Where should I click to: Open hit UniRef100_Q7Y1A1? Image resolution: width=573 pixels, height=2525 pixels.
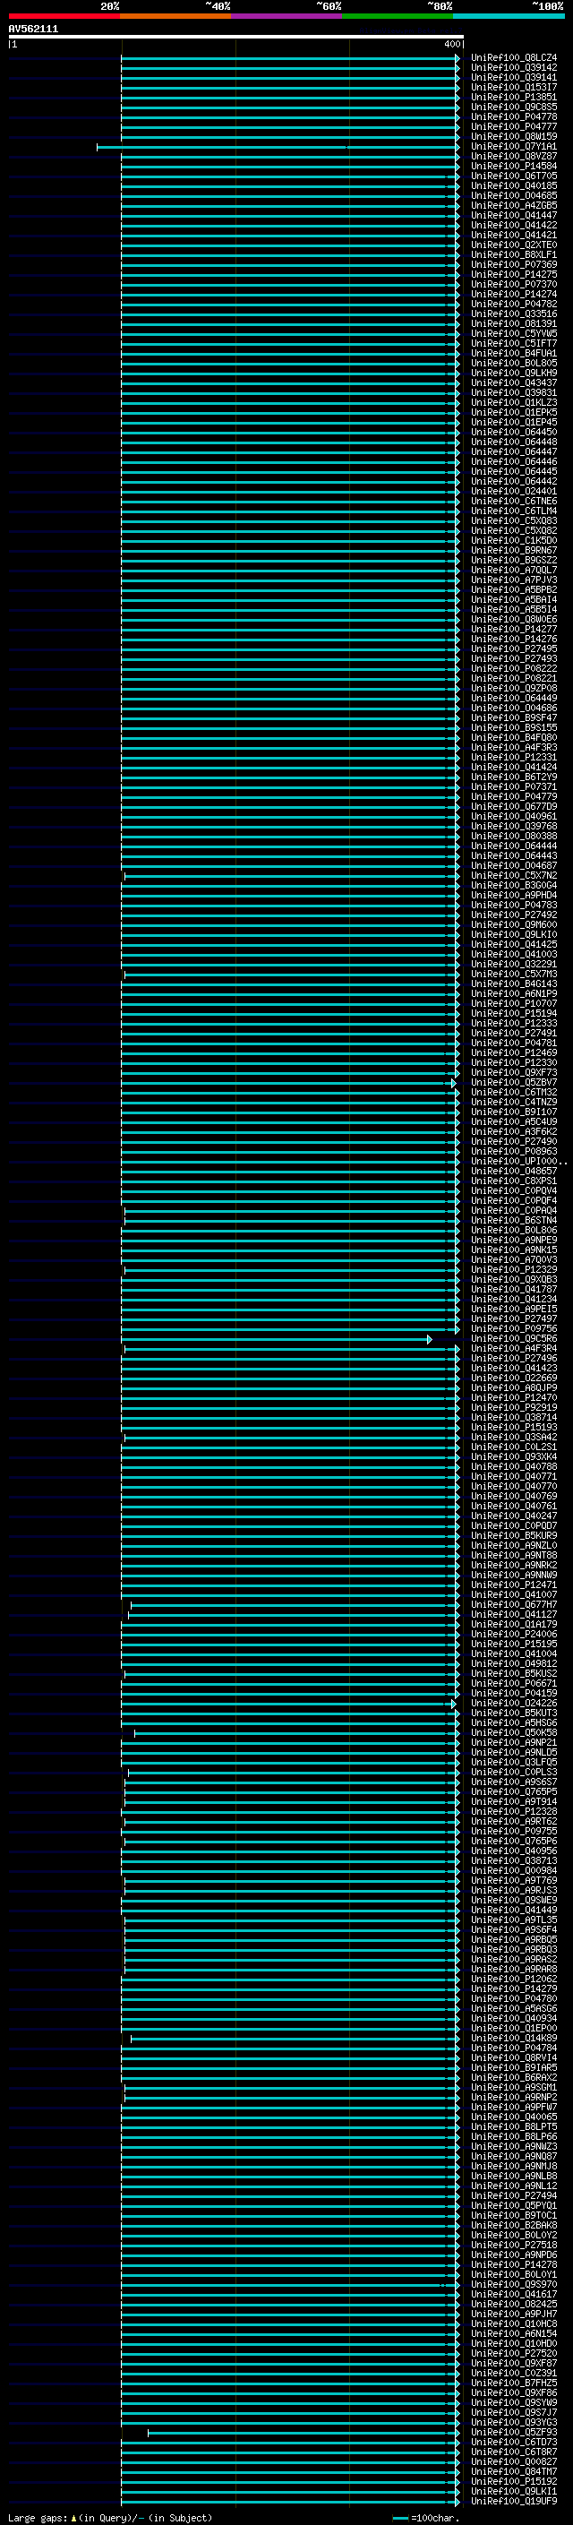513,147
